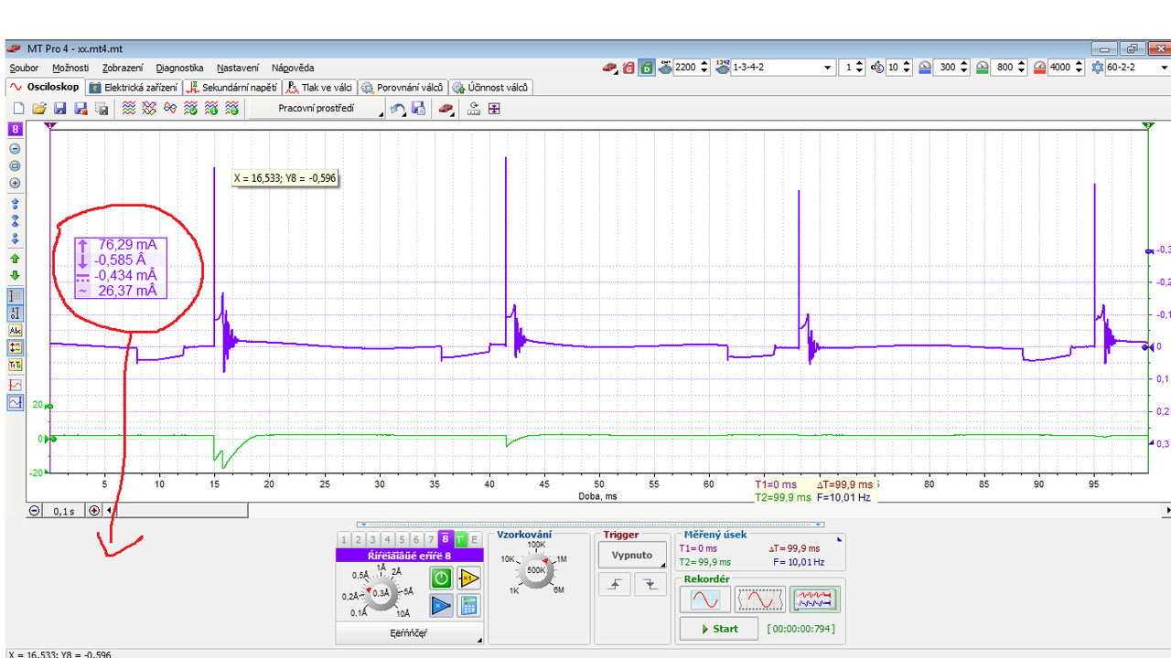
Task: Click the channel 8 label box on the sidebar
Action: (15, 130)
